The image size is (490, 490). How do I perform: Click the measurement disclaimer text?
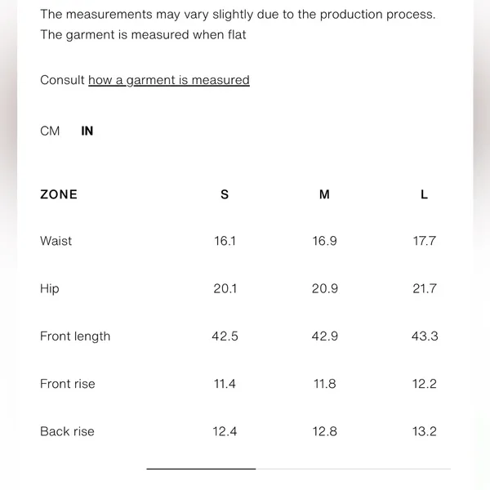(238, 24)
